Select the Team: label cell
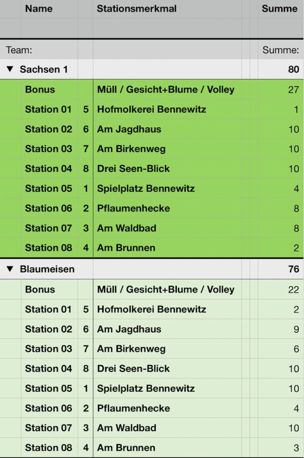This screenshot has height=458, width=304. (19, 50)
